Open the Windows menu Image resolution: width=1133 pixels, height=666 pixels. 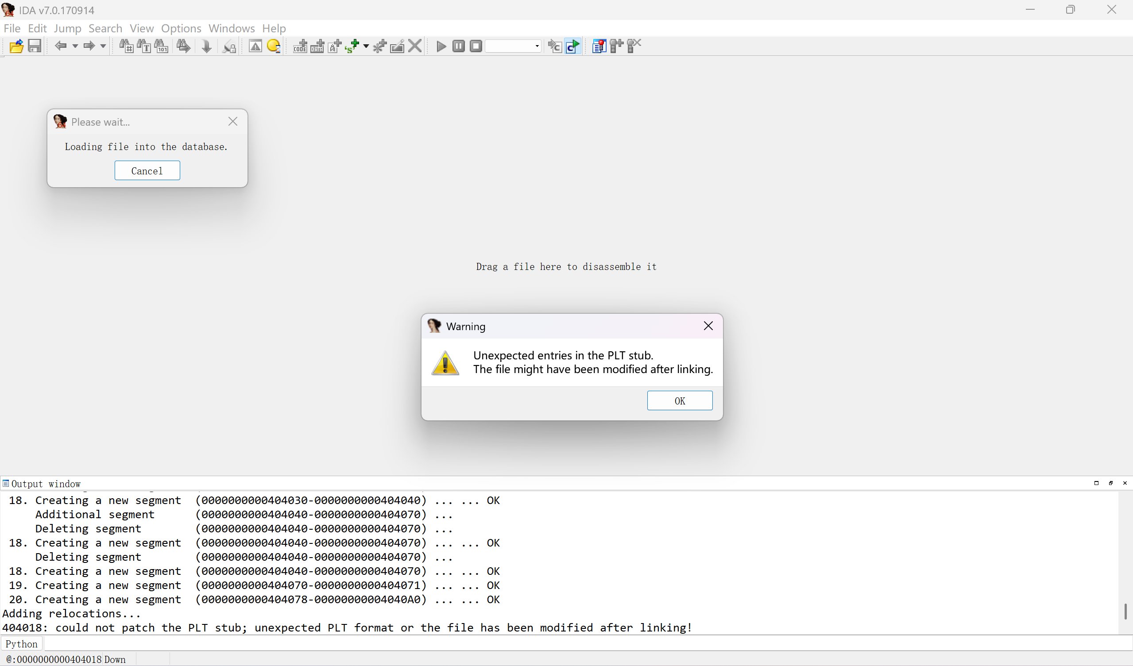[x=232, y=28]
